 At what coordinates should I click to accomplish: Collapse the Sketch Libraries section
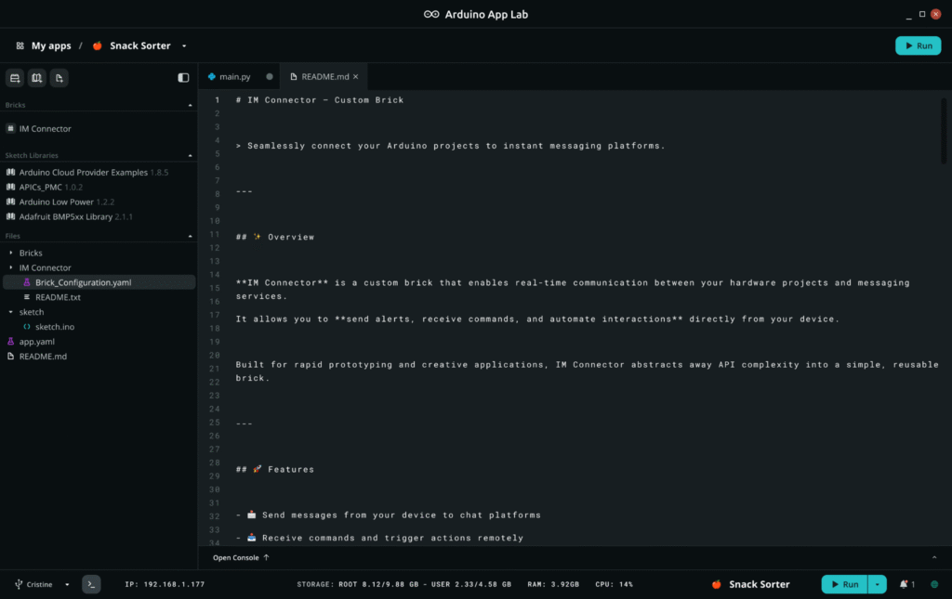(190, 156)
